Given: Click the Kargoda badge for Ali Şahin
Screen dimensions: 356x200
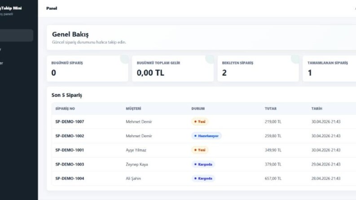Looking at the screenshot, I should [x=203, y=178].
